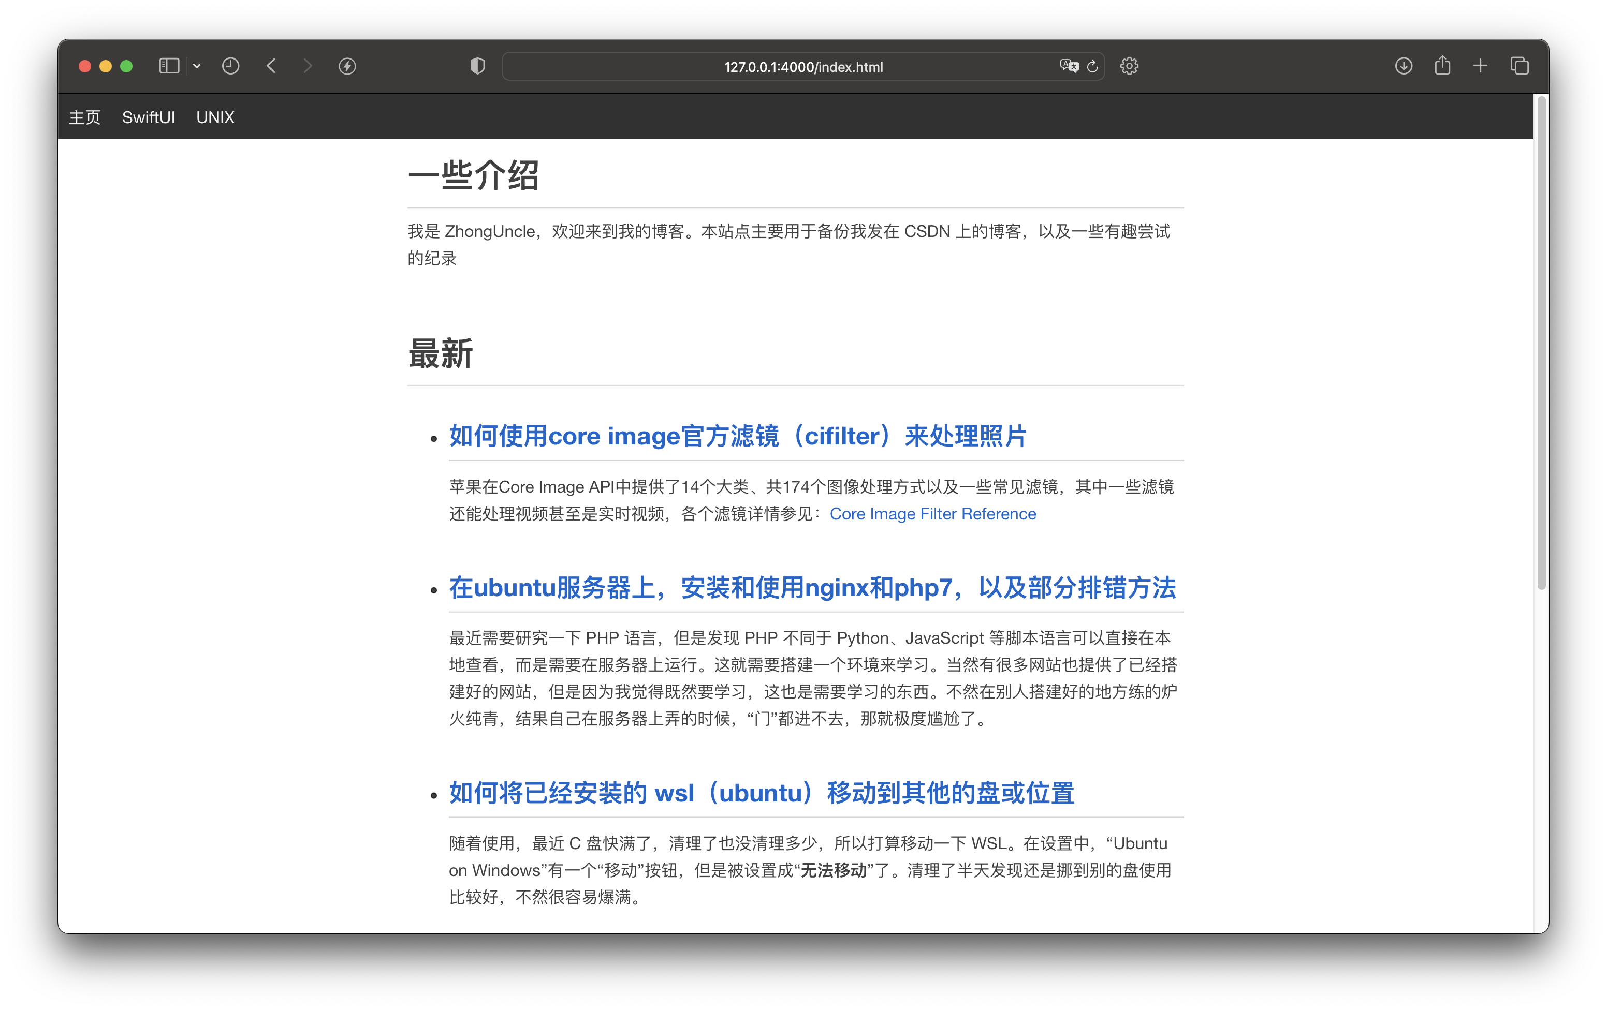Screen dimensions: 1607x1010
Task: Enter full screen with green button
Action: coord(126,66)
